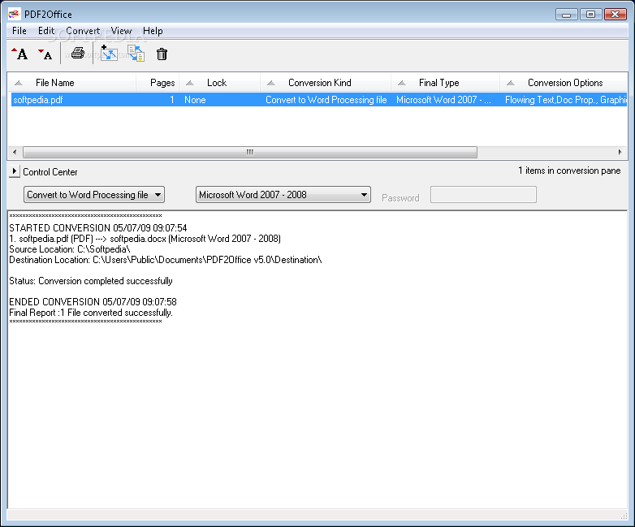This screenshot has width=635, height=527.
Task: Click the horizontal scrollbar left arrow
Action: [15, 153]
